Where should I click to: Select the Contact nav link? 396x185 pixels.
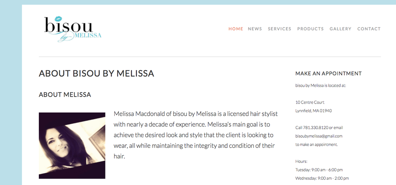[x=369, y=29]
